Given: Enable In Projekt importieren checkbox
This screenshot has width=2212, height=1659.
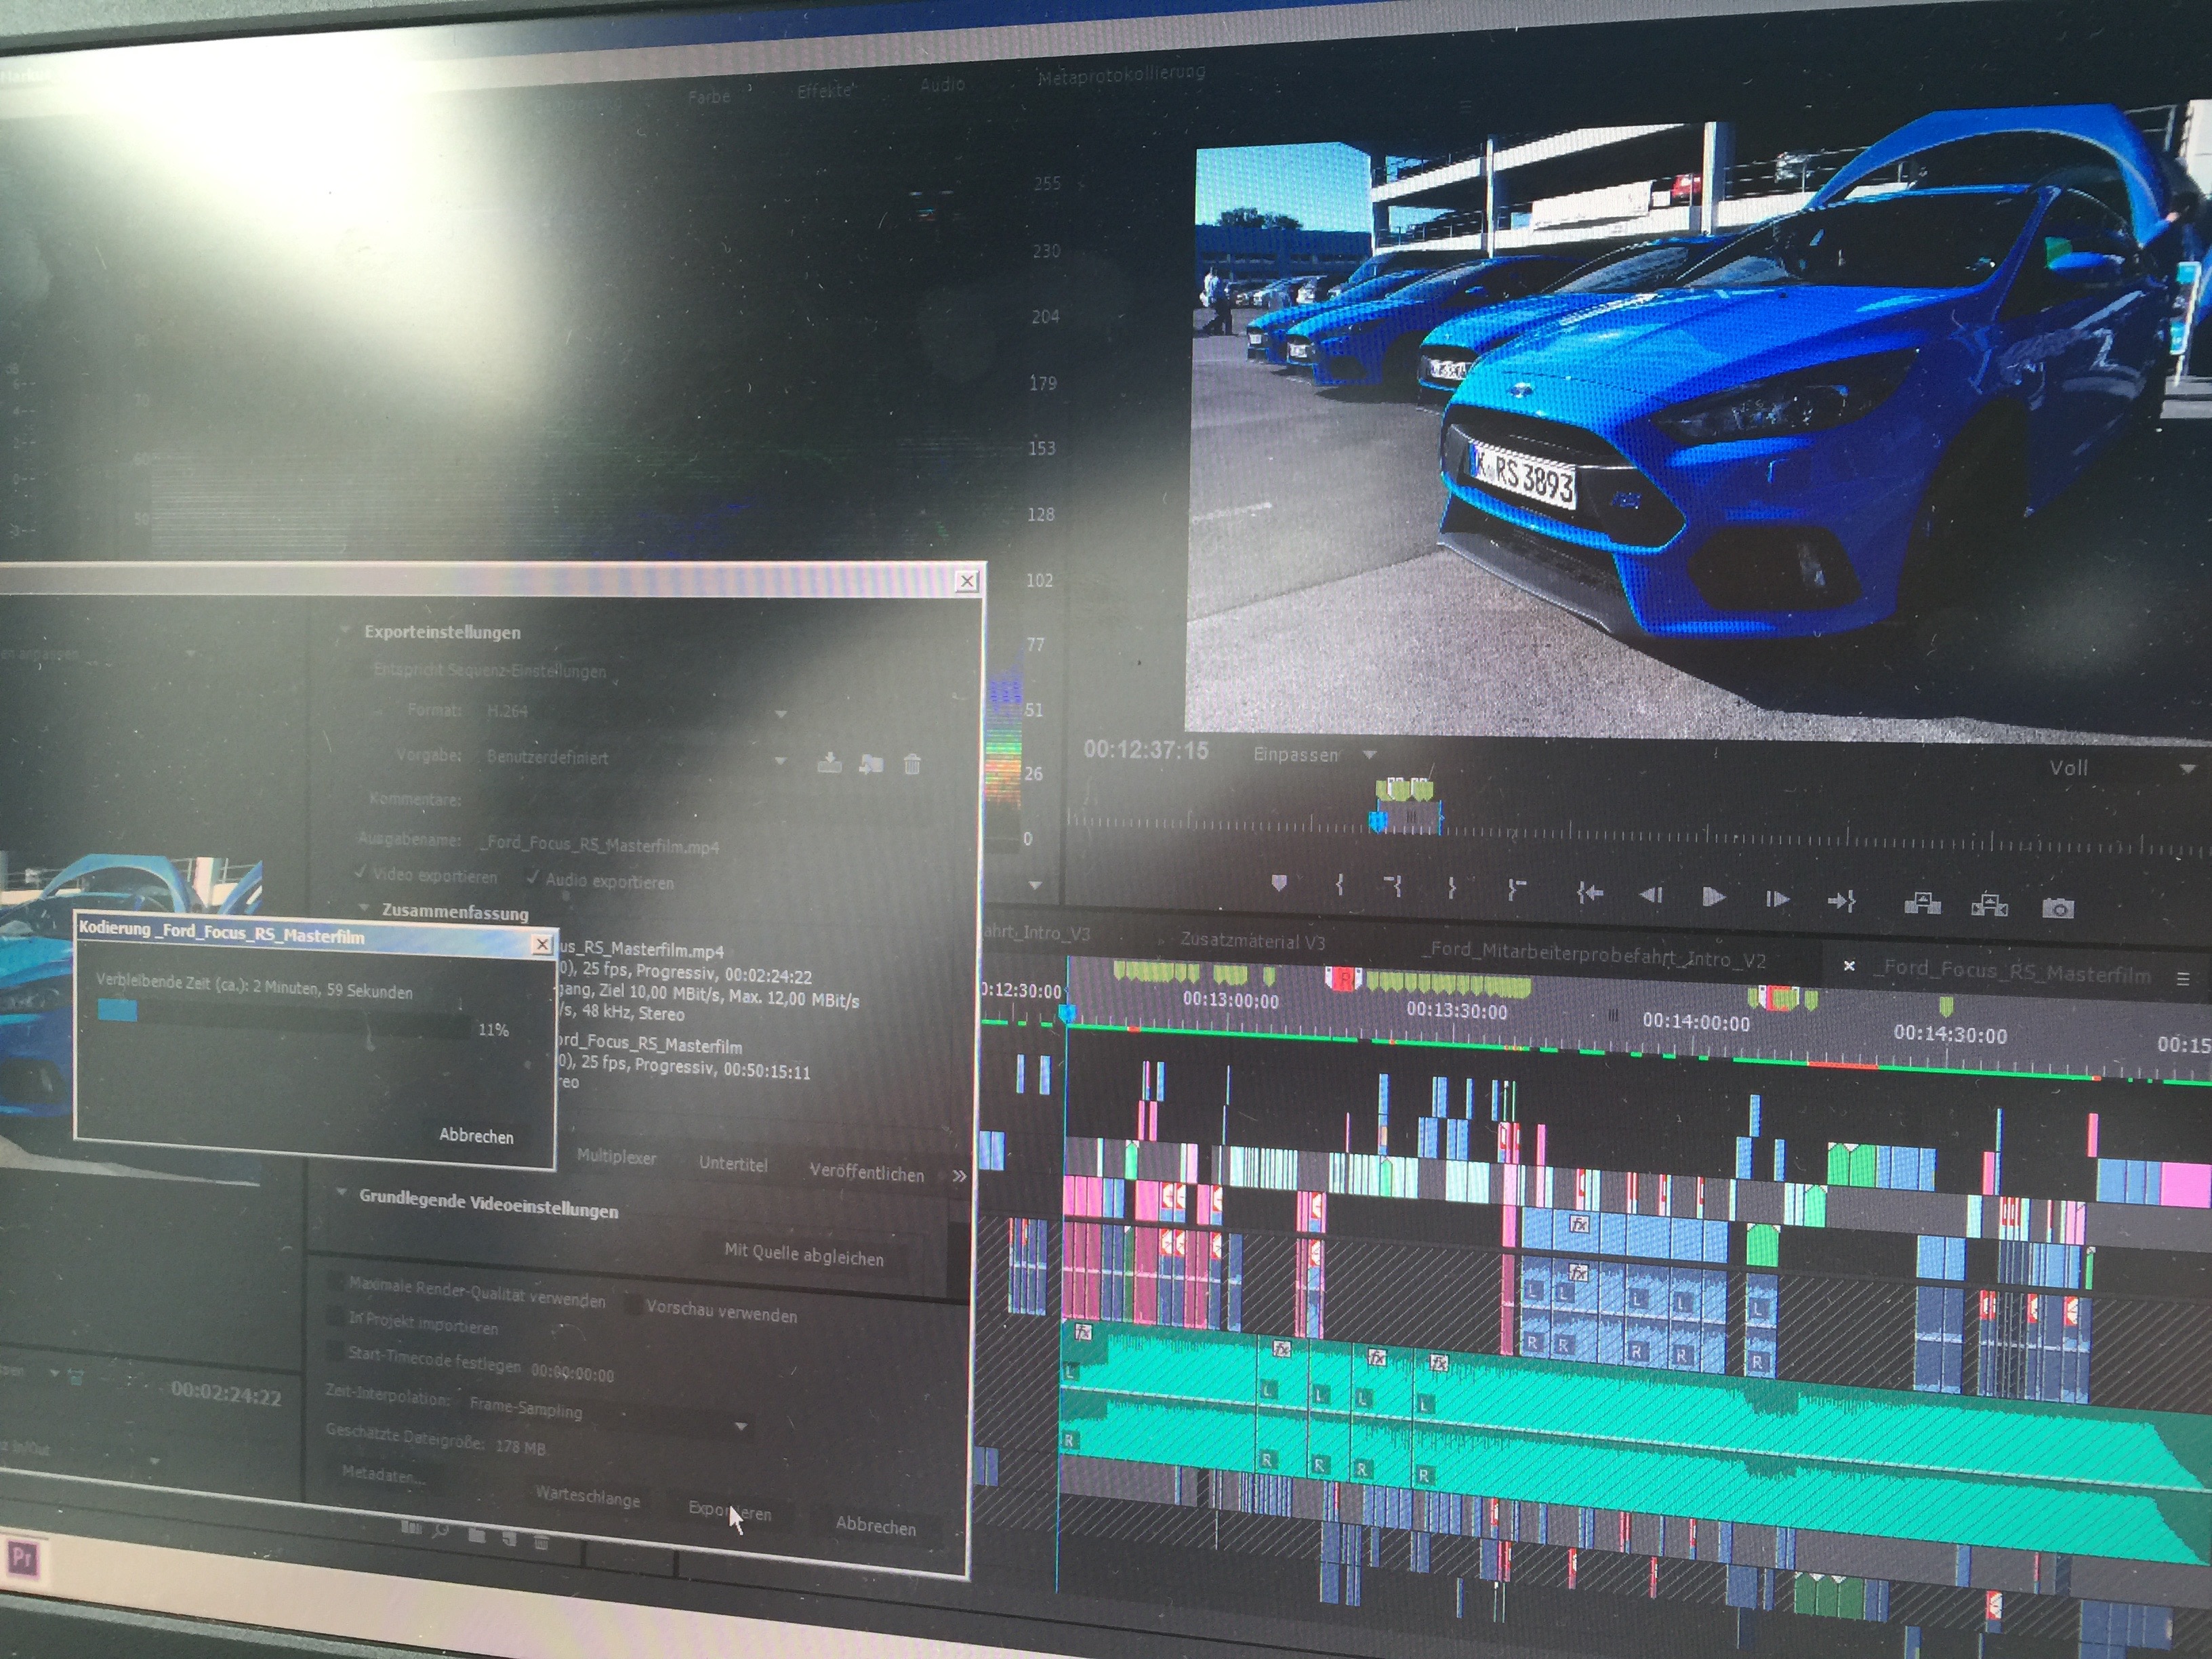Looking at the screenshot, I should (335, 1316).
